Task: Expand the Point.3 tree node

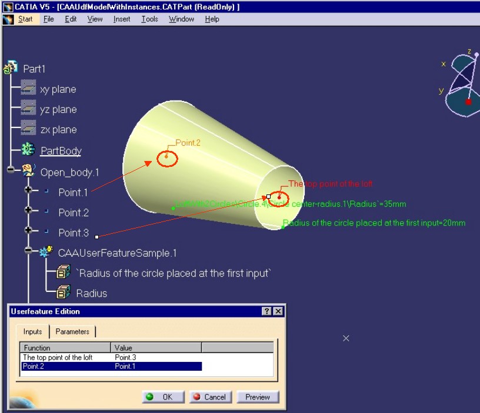Action: (x=28, y=230)
